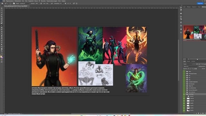Toggle airbrush-style build-up effects
This screenshot has width=206, height=116.
(x=52, y=4)
